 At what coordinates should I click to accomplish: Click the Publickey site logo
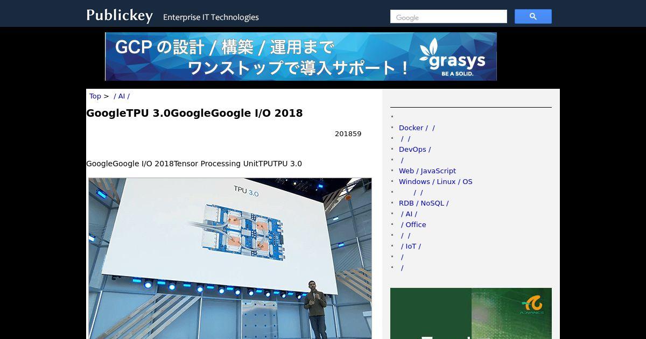pos(120,16)
